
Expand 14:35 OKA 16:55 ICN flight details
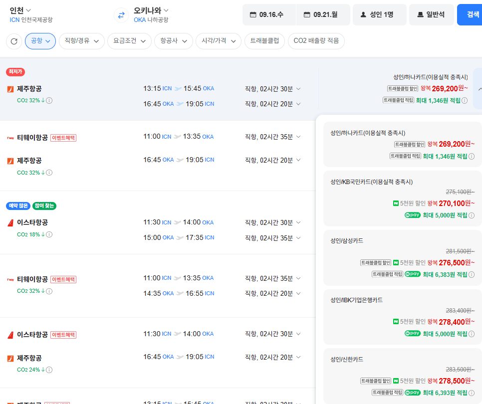tap(298, 293)
